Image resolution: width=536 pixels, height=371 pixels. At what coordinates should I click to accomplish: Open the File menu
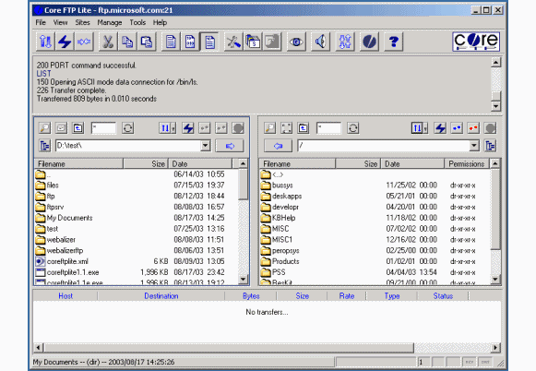tap(41, 22)
